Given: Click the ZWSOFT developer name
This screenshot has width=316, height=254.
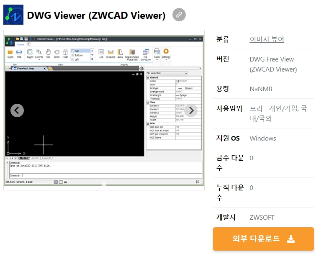Looking at the screenshot, I should point(262,218).
